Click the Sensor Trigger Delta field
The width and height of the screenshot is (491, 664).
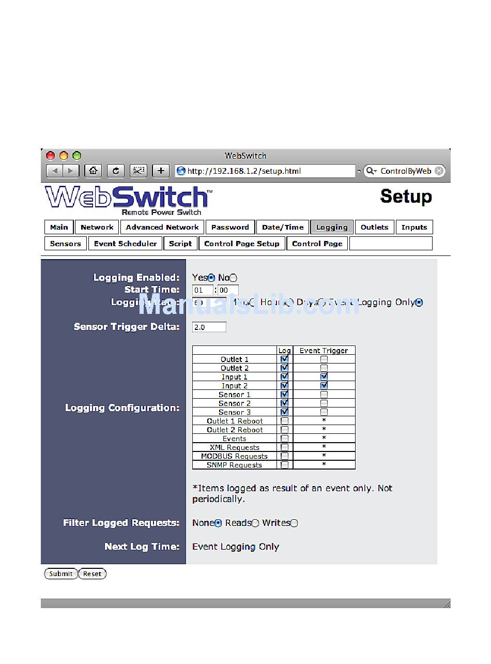coord(209,327)
